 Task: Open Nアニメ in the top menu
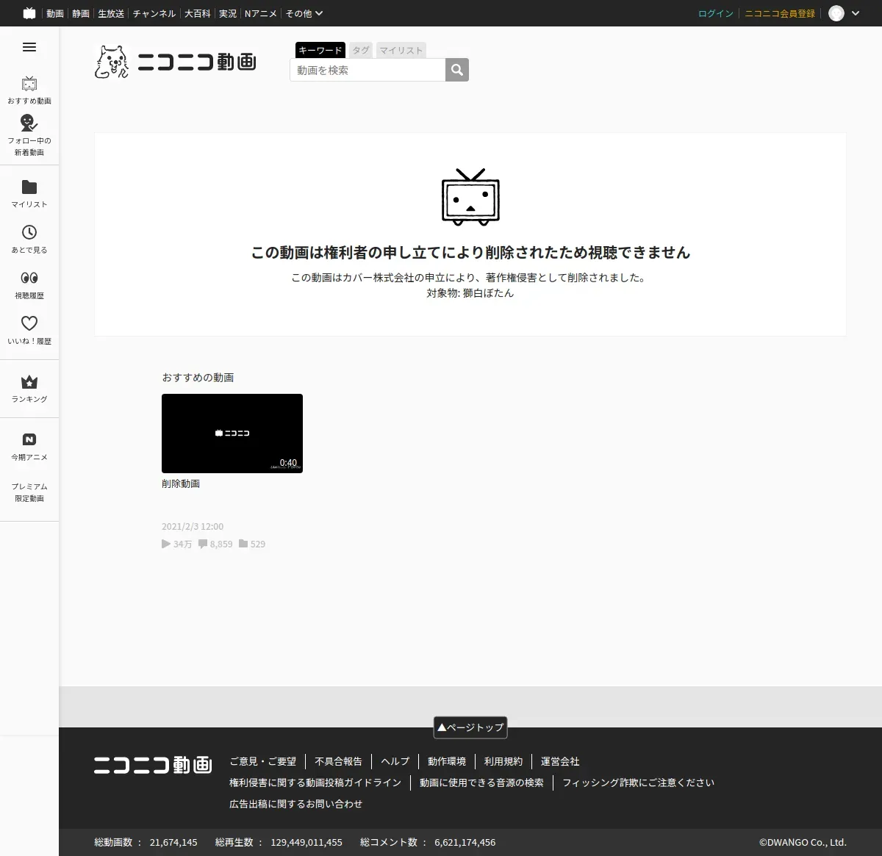coord(261,13)
